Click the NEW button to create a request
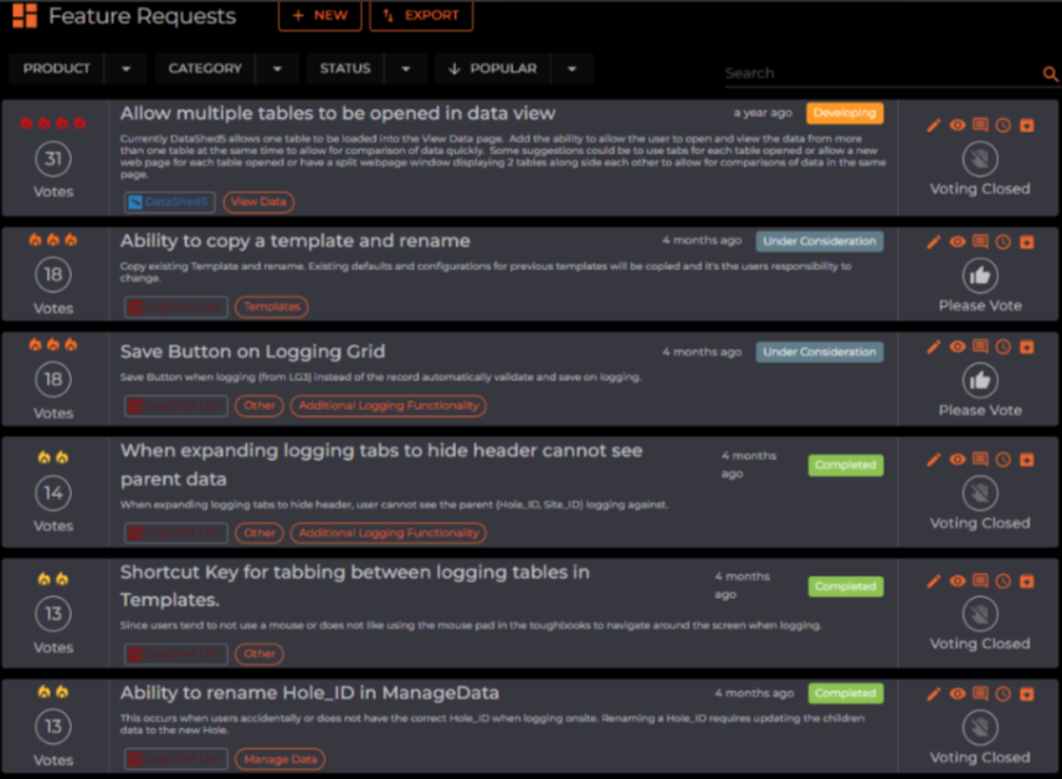Screen dimensions: 1062x779 click(320, 16)
